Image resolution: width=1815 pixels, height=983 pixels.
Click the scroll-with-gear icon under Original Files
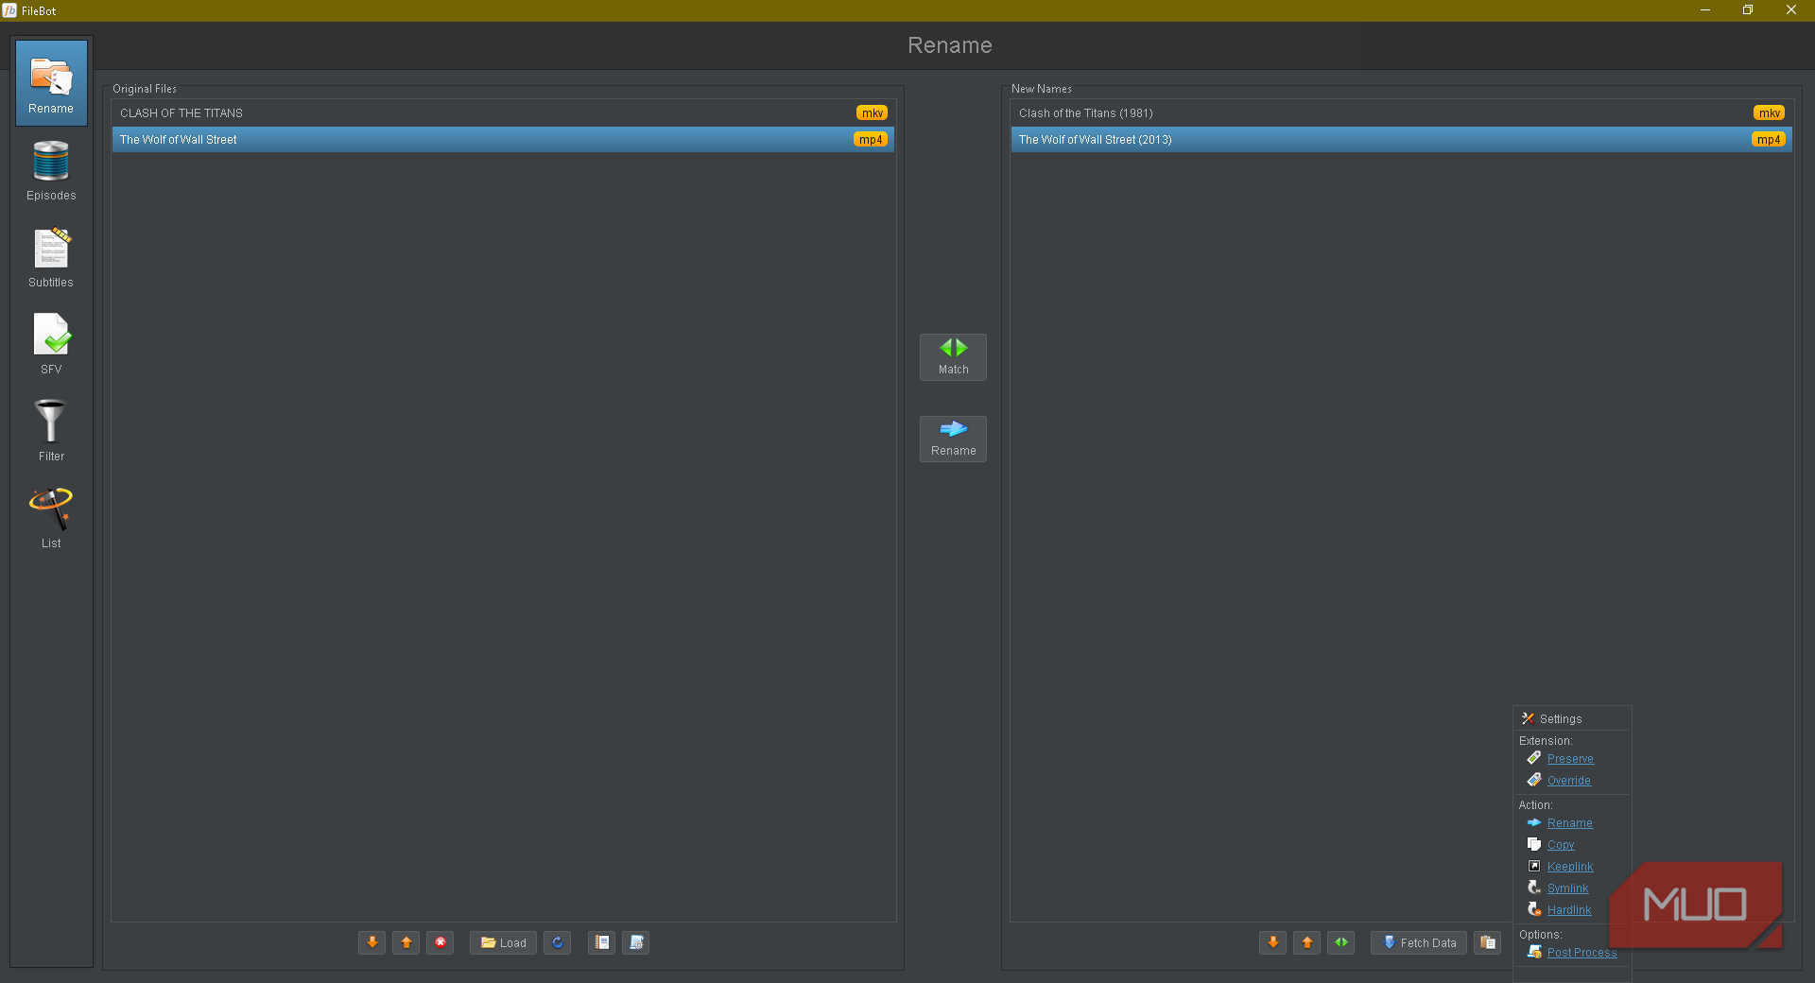click(636, 942)
